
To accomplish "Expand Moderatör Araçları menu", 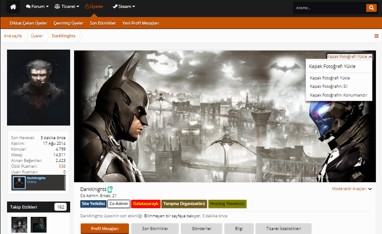I will tap(352, 189).
